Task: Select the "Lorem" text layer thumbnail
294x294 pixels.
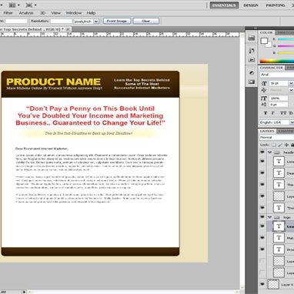Action: [x=279, y=162]
